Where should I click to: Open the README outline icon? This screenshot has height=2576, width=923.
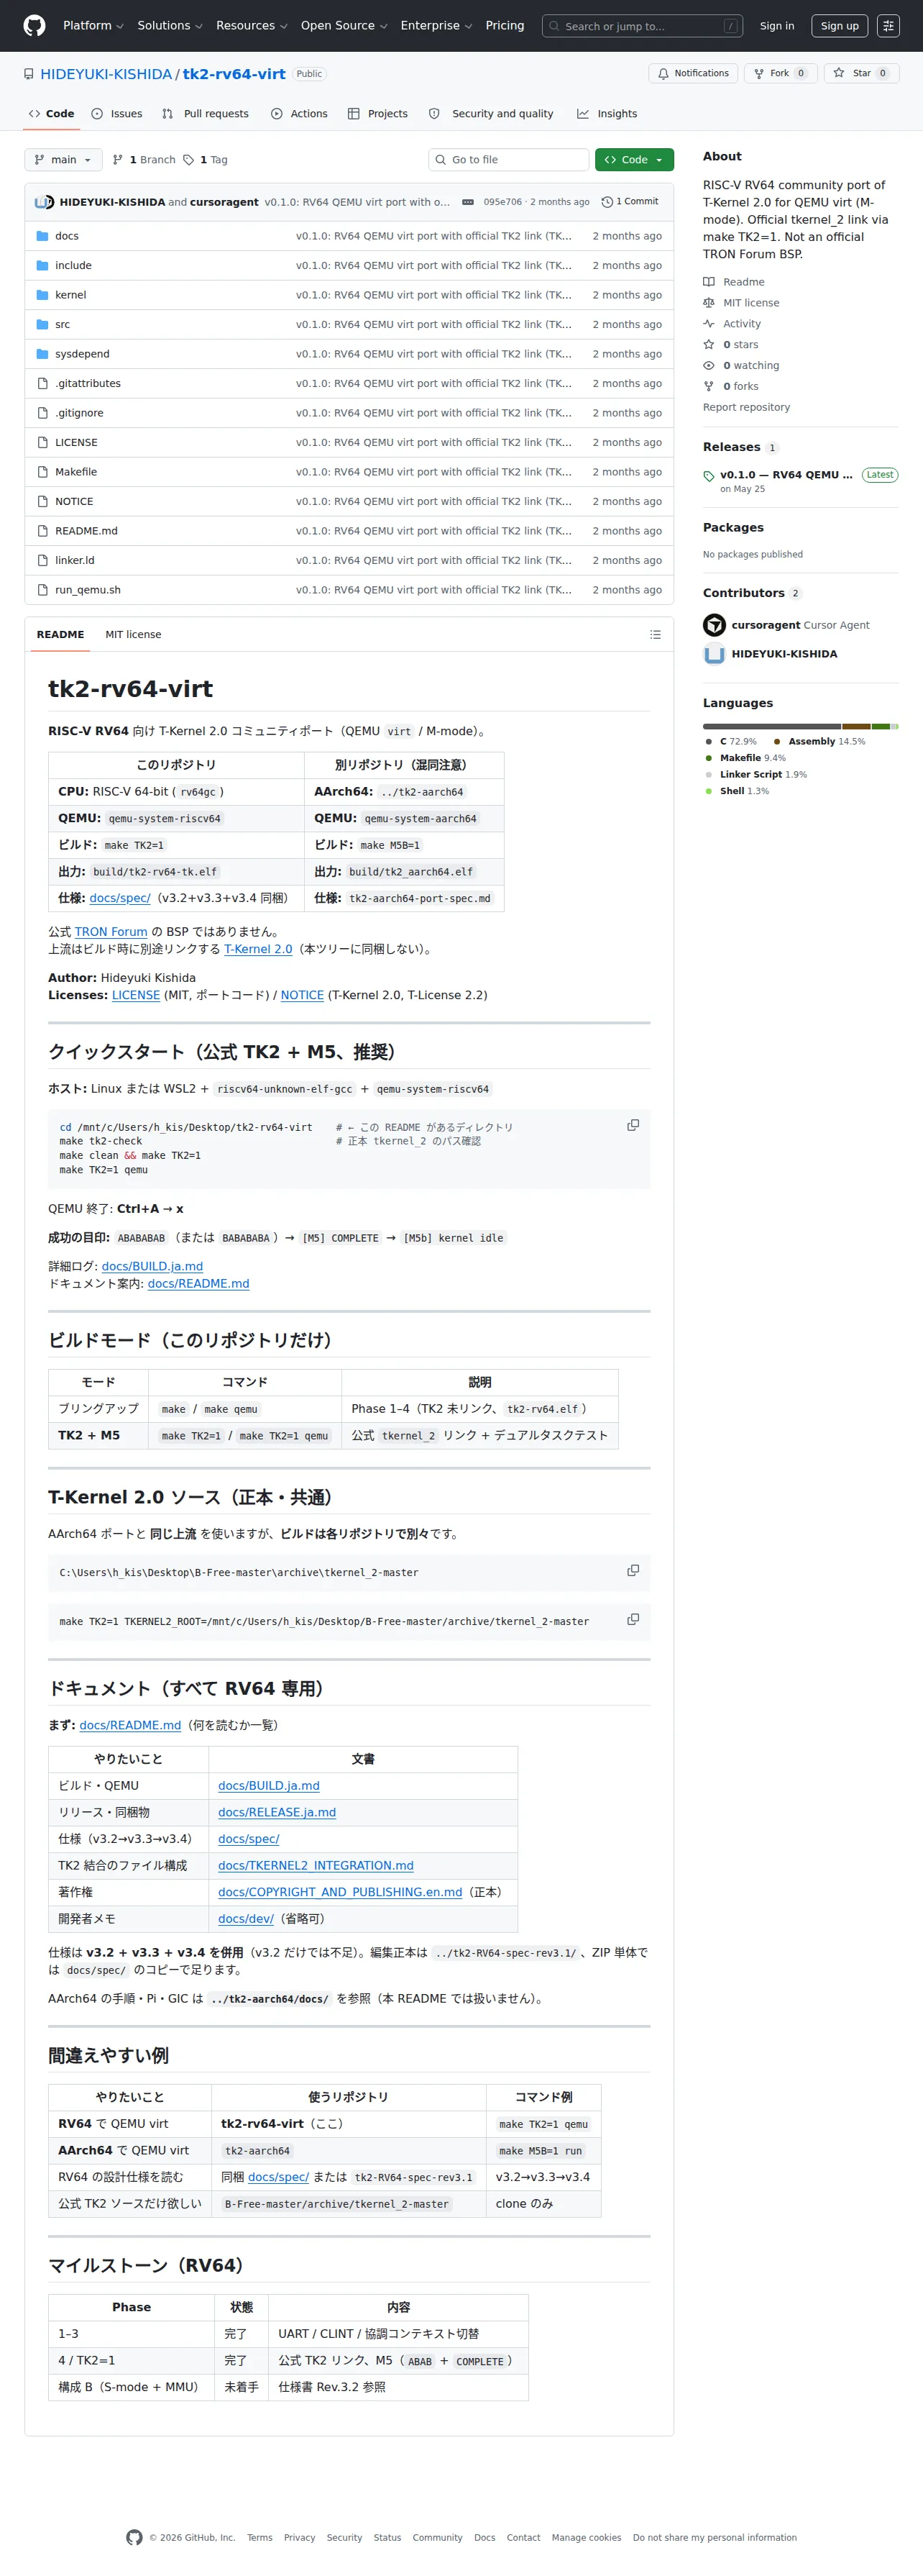[656, 635]
